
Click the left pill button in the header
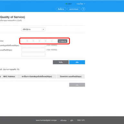click(61, 9)
